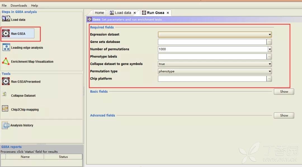This screenshot has width=302, height=167.
Task: Browse for Gene sets database
Action: tap(269, 42)
